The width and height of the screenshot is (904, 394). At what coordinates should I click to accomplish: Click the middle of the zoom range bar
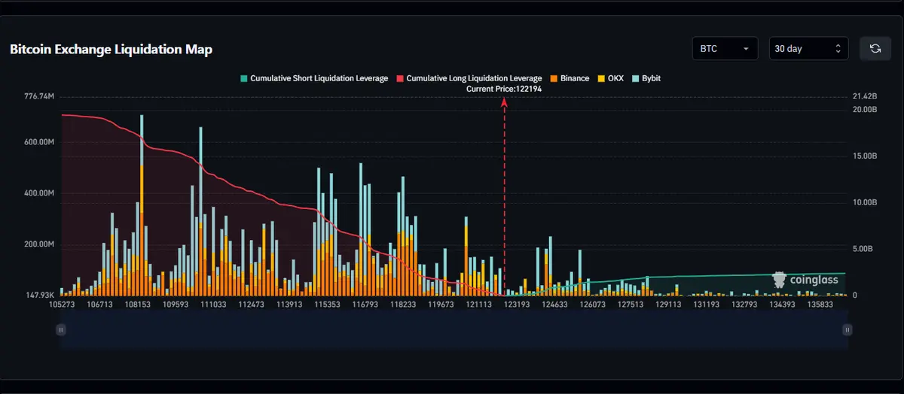(454, 329)
